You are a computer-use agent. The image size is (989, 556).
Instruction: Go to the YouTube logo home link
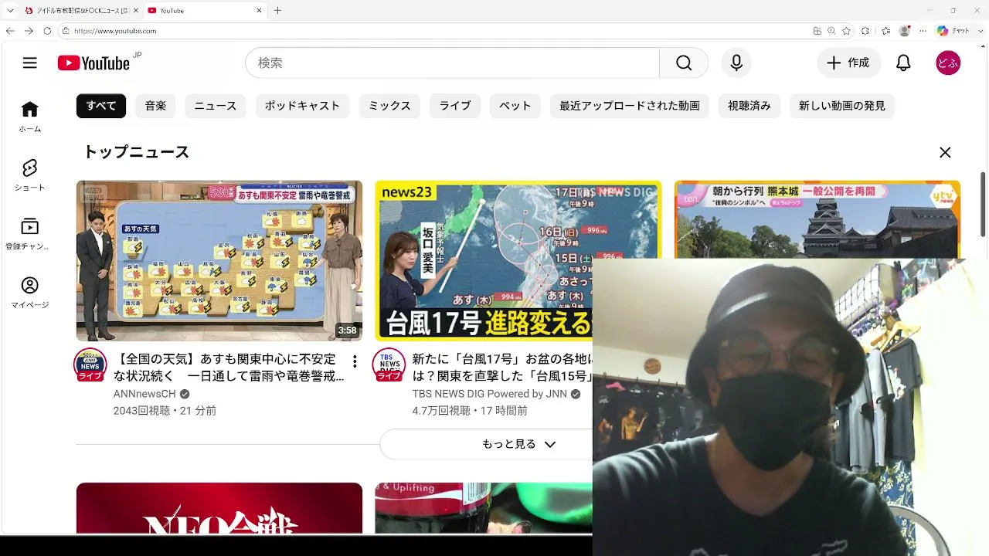click(94, 63)
